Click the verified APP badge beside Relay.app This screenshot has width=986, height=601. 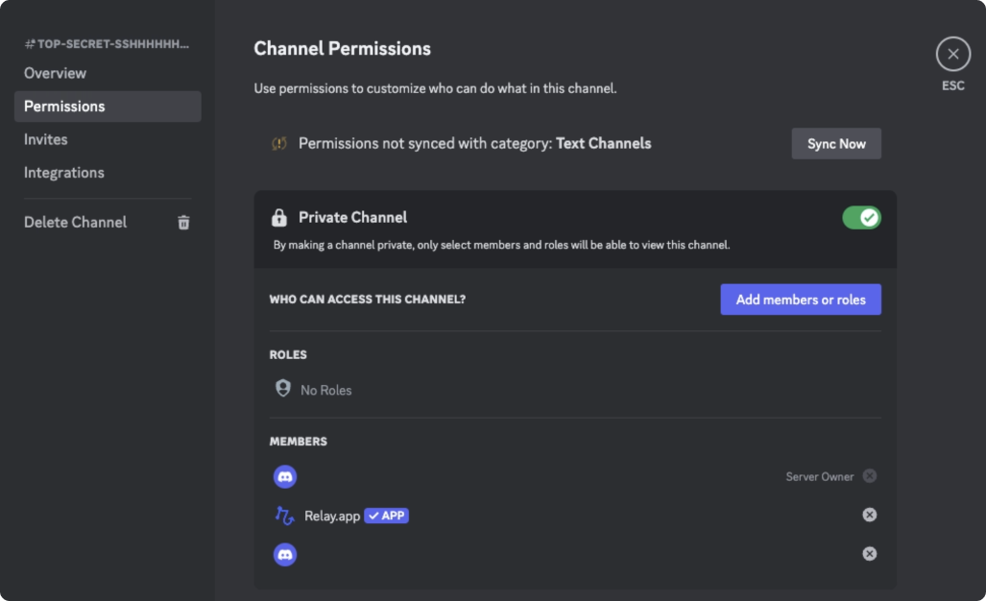pyautogui.click(x=386, y=515)
